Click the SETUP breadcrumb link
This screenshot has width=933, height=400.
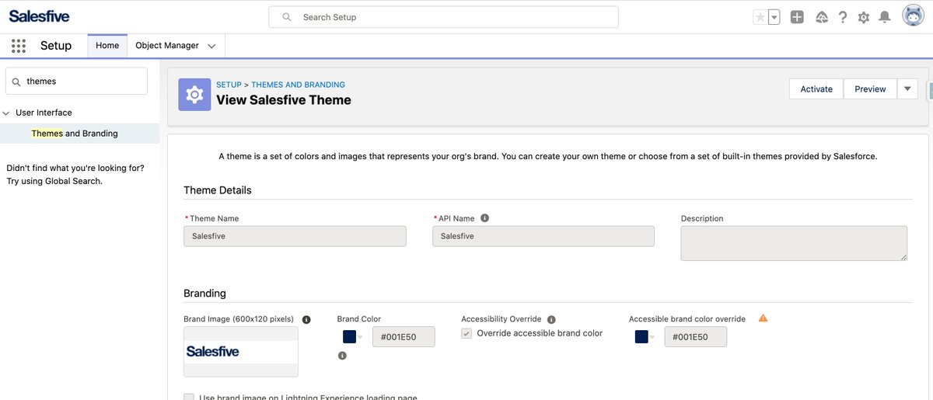tap(229, 85)
